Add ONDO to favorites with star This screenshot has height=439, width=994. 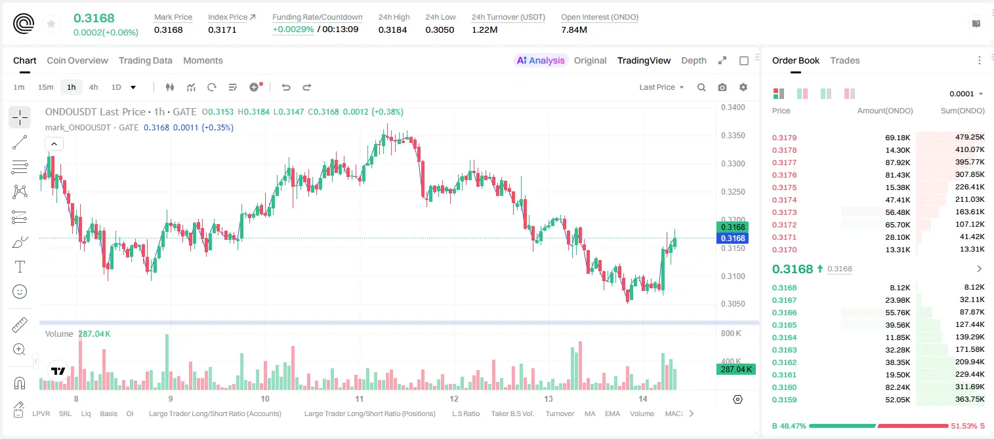coord(51,24)
